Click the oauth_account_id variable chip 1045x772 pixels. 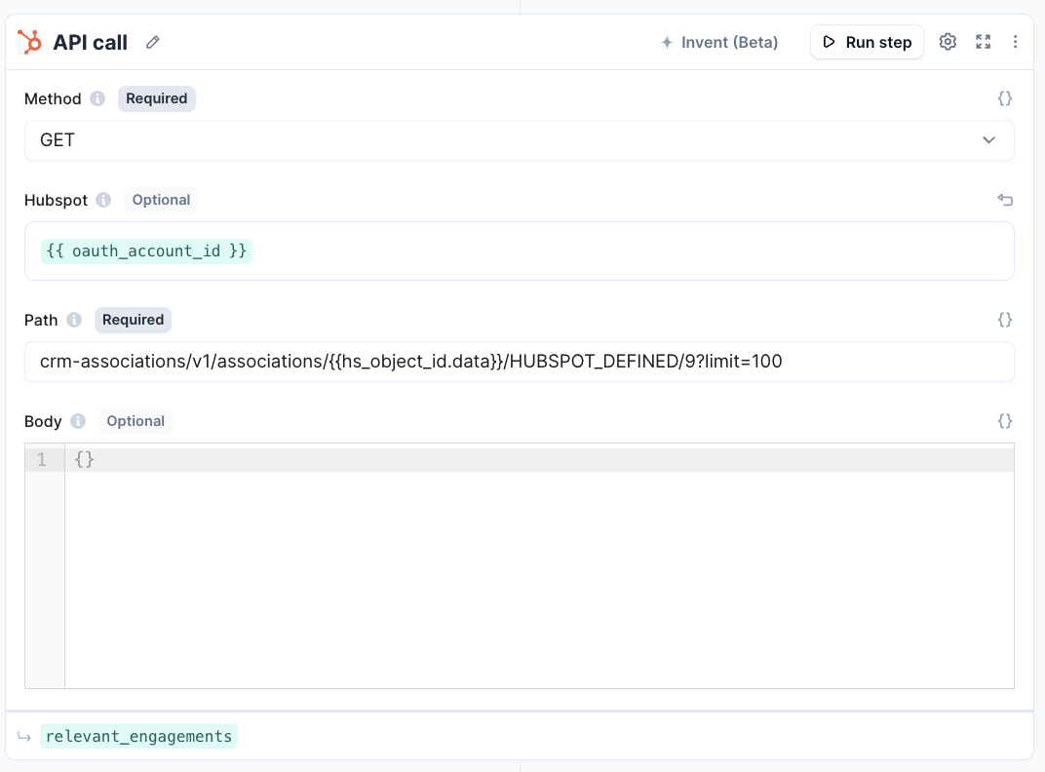146,251
